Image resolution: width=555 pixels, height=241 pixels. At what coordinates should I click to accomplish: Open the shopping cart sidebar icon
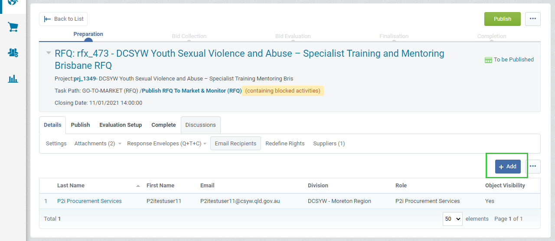pos(13,27)
